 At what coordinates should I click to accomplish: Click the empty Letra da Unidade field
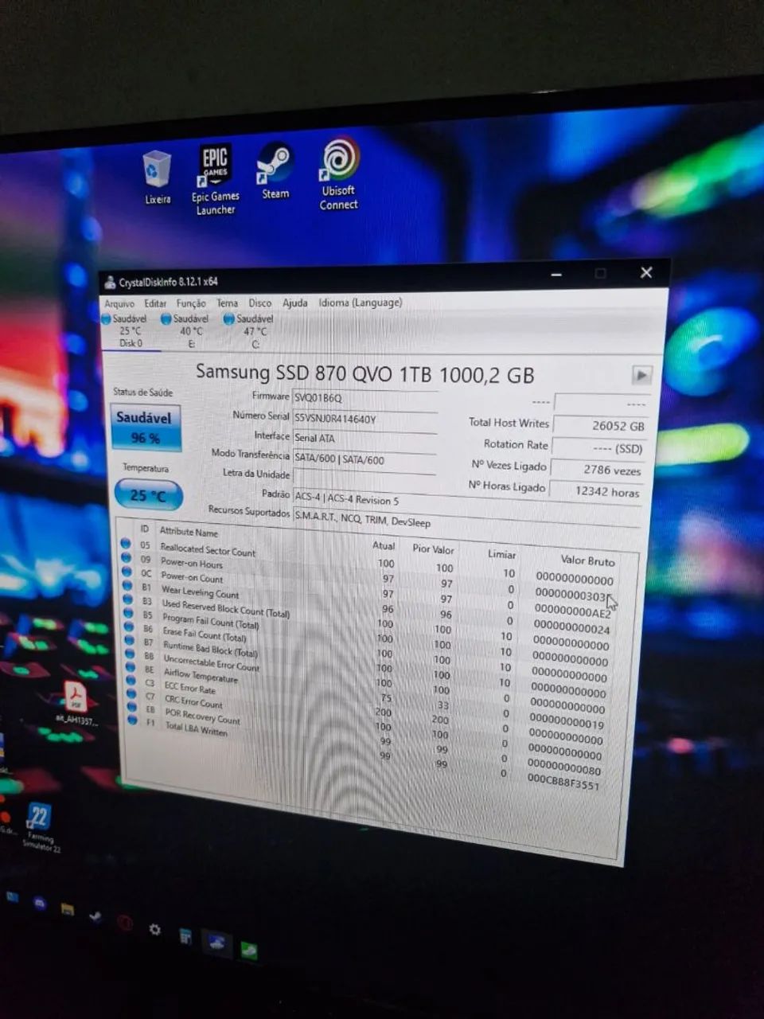(x=364, y=478)
